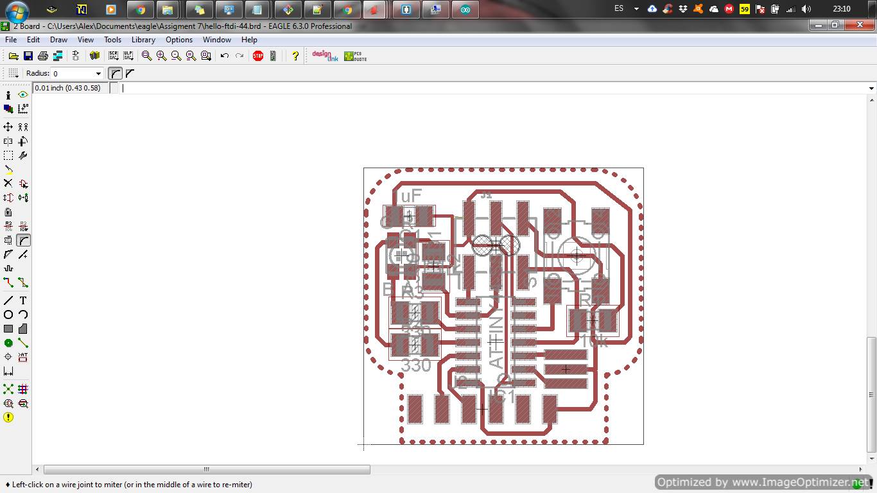Launch the CAM processor icon
This screenshot has width=877, height=493.
[58, 56]
